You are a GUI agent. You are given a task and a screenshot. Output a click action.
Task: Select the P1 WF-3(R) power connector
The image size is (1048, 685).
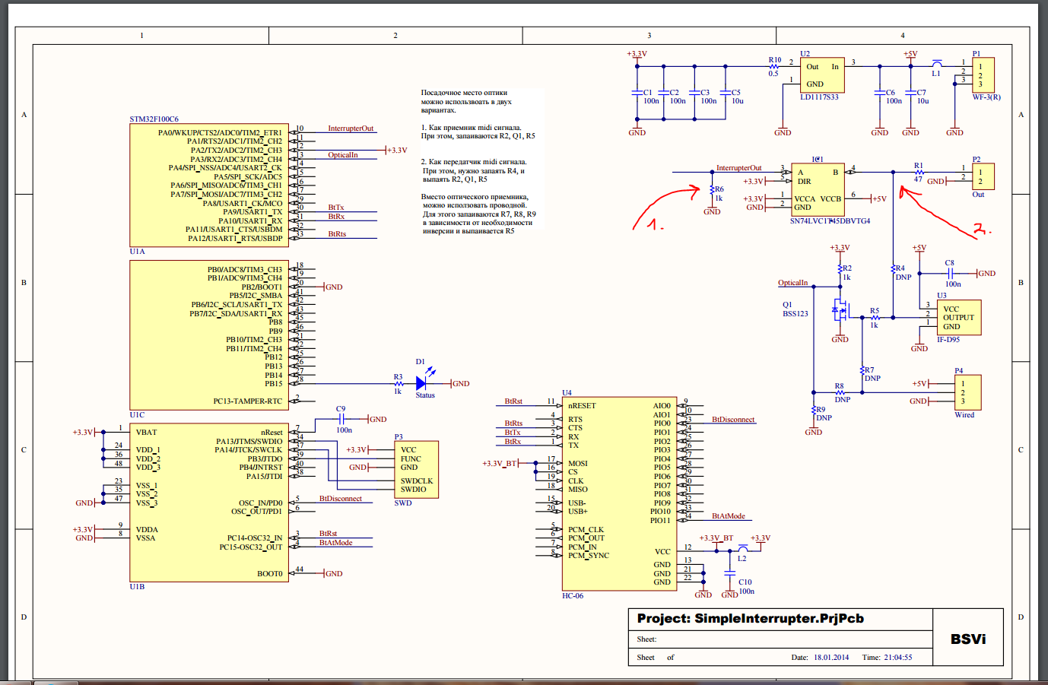click(983, 76)
